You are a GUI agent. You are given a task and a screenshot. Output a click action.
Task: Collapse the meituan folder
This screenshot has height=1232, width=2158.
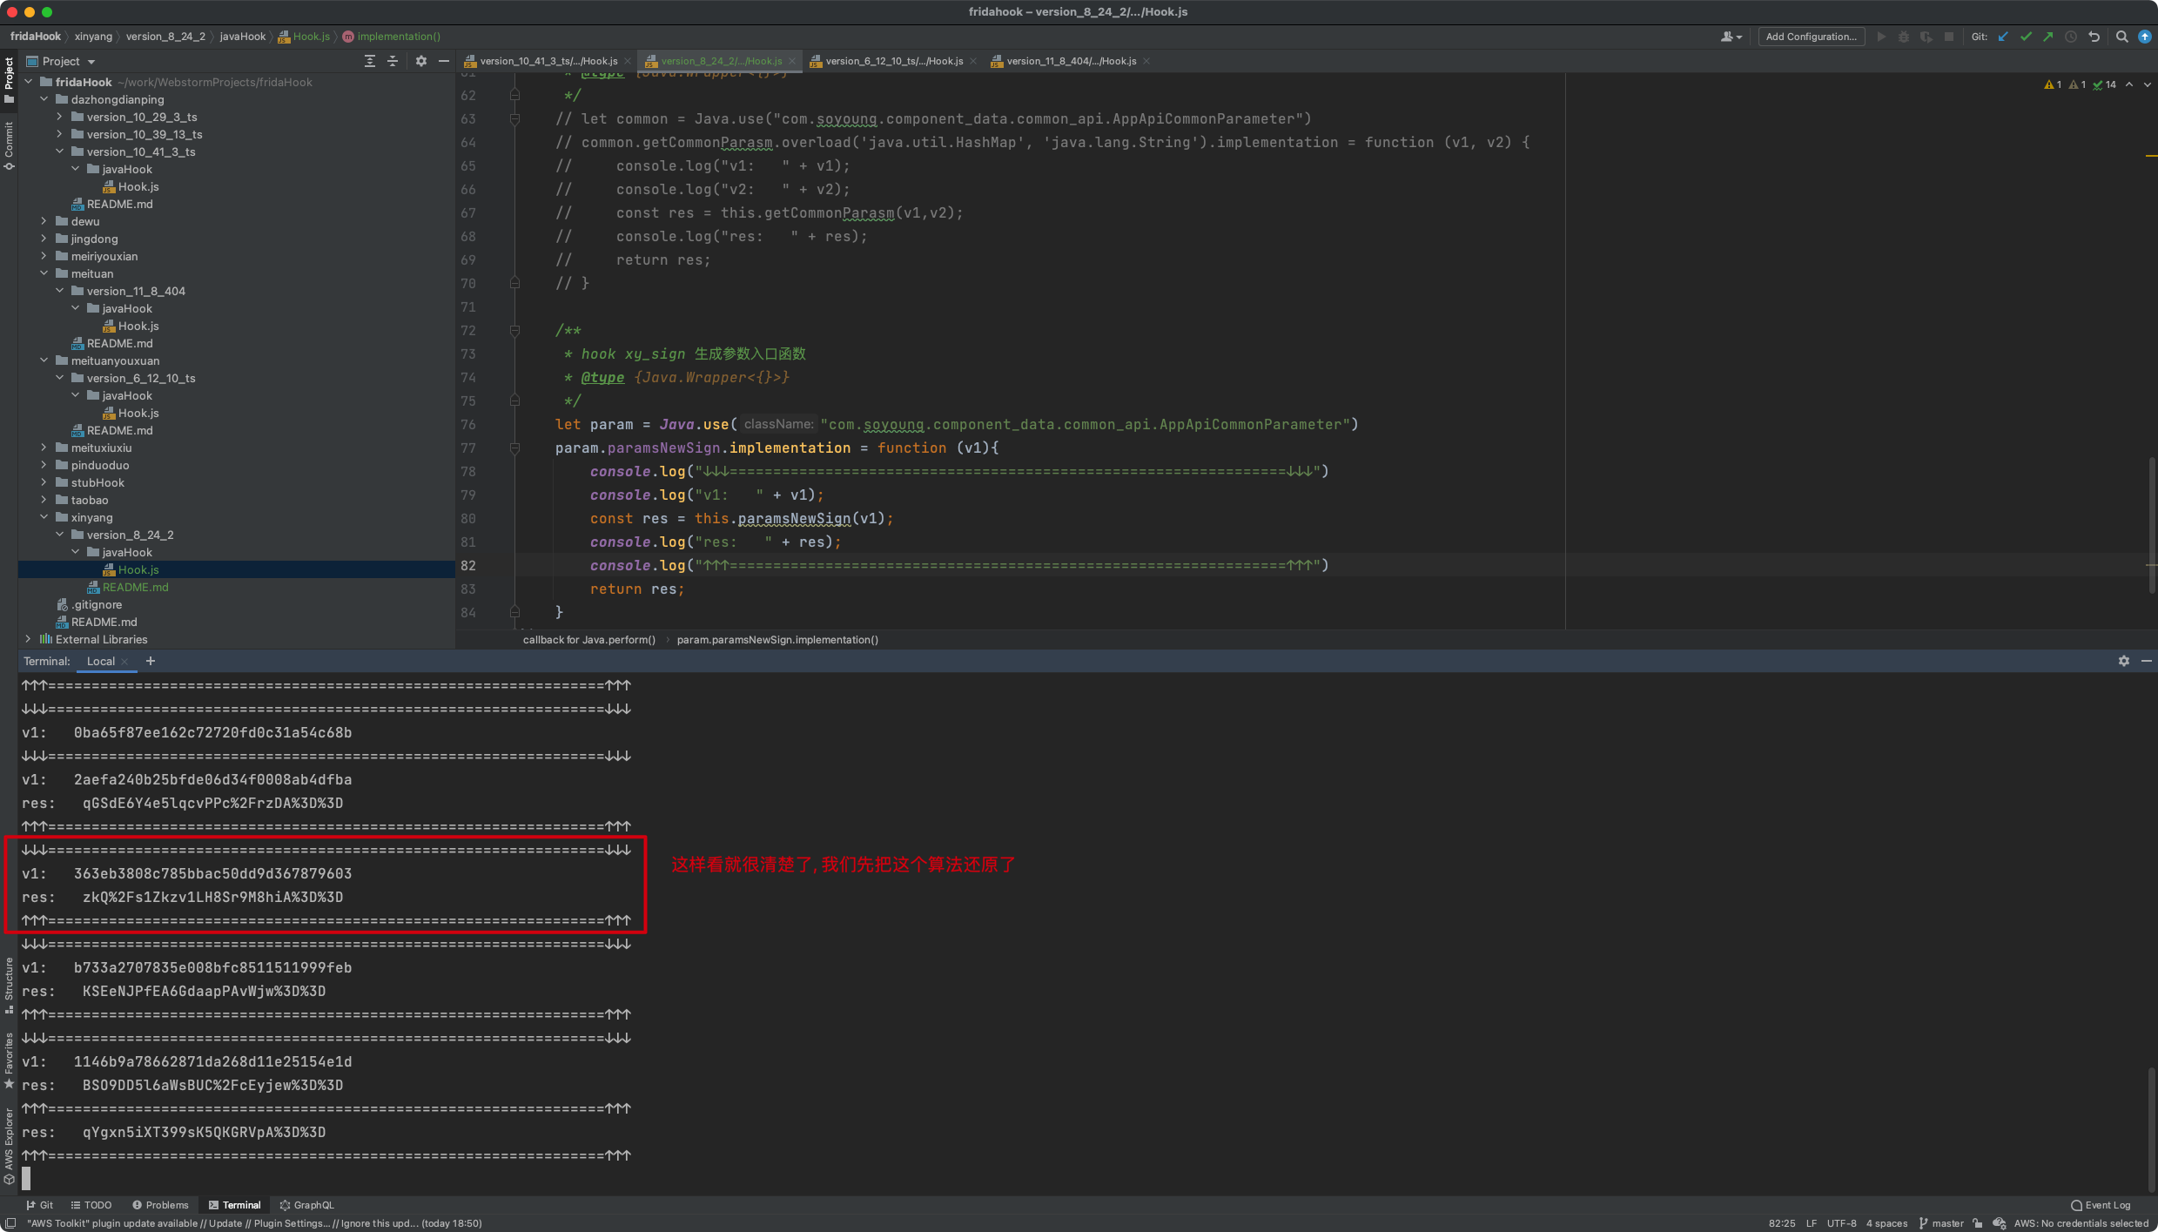pyautogui.click(x=44, y=273)
